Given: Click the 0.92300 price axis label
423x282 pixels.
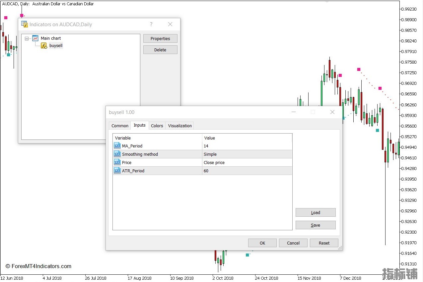Looking at the screenshot, I should pyautogui.click(x=408, y=232).
